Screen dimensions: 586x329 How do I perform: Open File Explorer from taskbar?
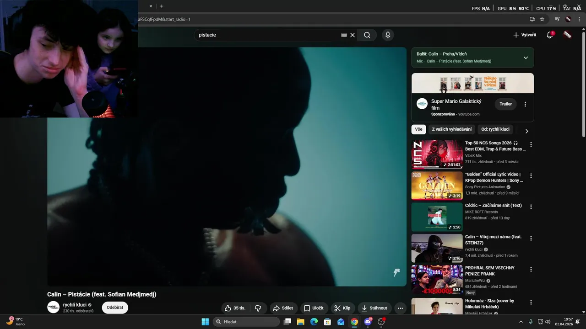tap(300, 322)
